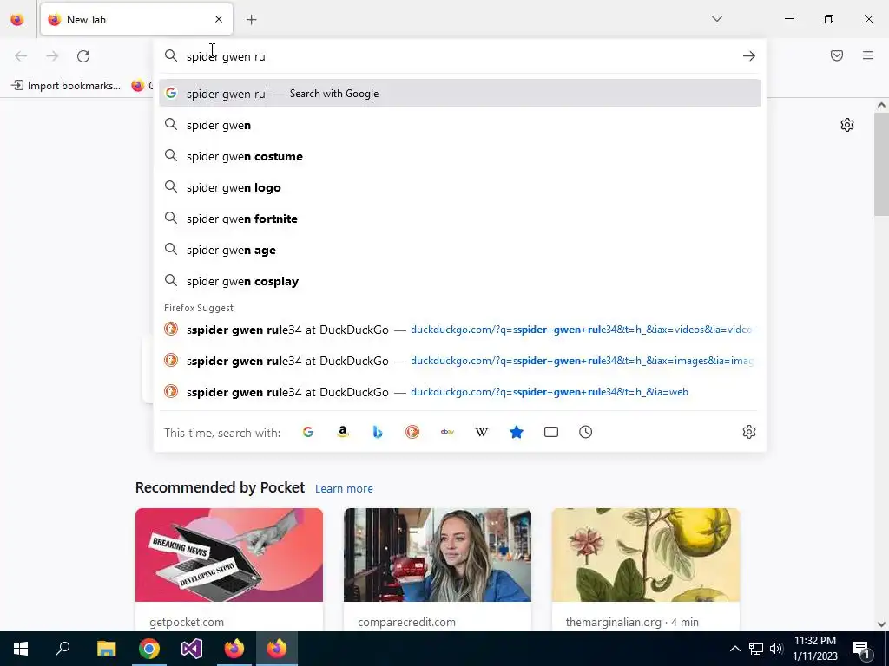Viewport: 889px width, 666px height.
Task: Open search settings gear in dropdown
Action: click(x=749, y=432)
